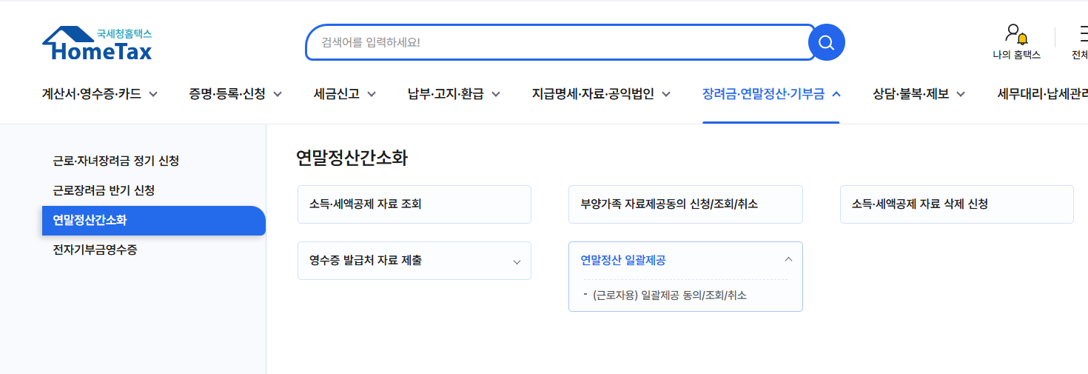Click chevron next to 계산서·영수증·카드
Screen dimensions: 1088x374
coord(153,94)
